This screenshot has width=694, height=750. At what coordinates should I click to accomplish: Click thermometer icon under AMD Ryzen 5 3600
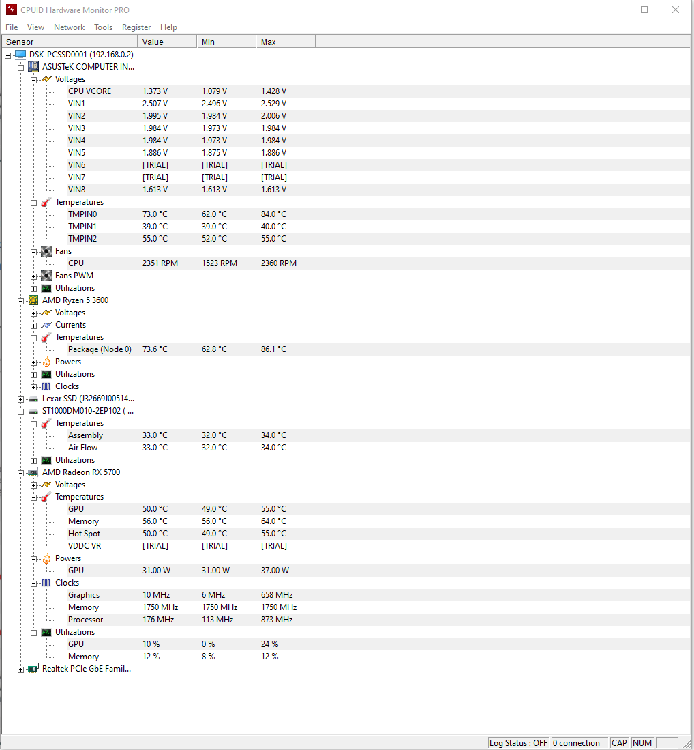pyautogui.click(x=46, y=337)
